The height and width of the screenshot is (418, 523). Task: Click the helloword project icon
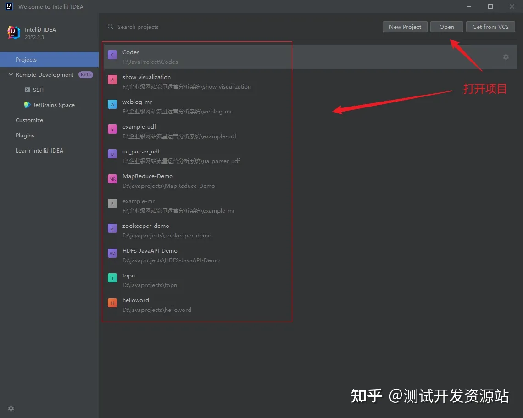[112, 303]
